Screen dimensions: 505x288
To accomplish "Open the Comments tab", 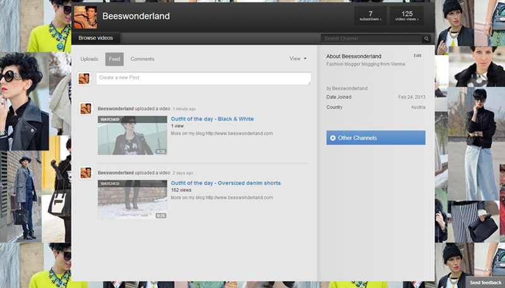I will (143, 59).
